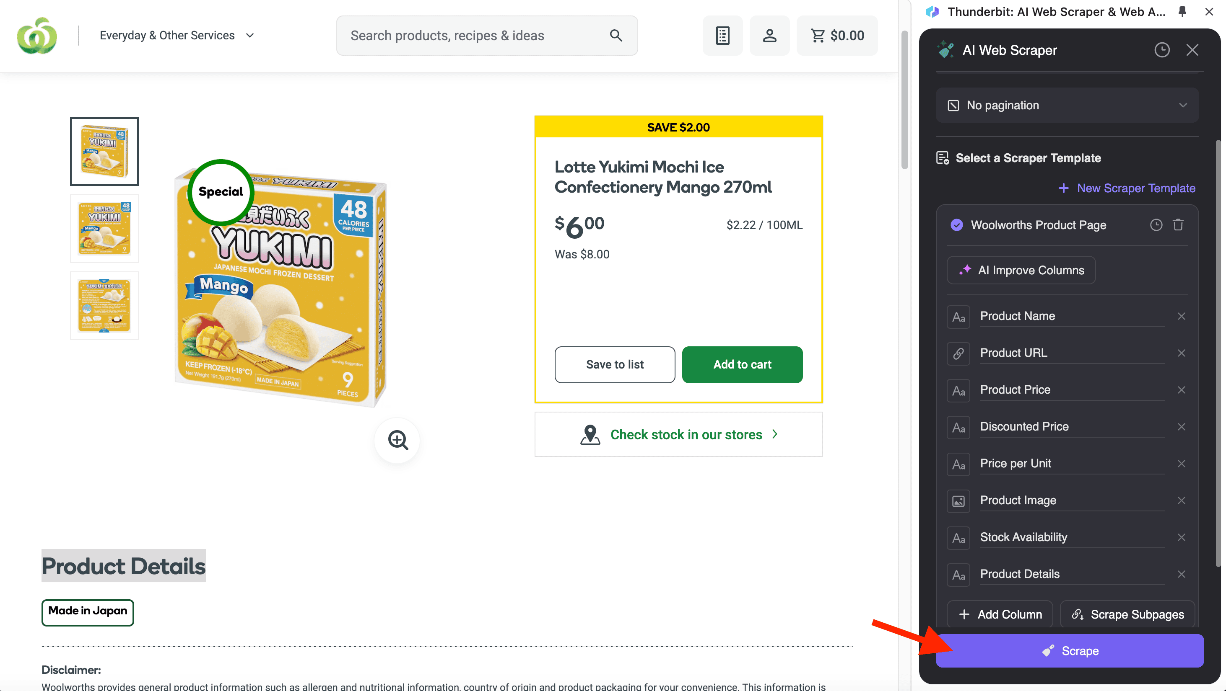Focus the product search field
This screenshot has width=1226, height=691.
(x=476, y=36)
